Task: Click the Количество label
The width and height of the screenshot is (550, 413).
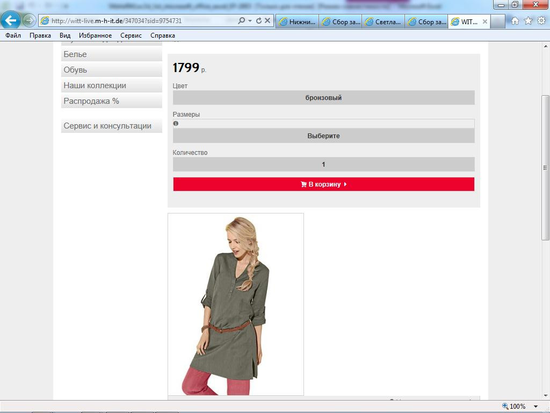Action: click(190, 152)
